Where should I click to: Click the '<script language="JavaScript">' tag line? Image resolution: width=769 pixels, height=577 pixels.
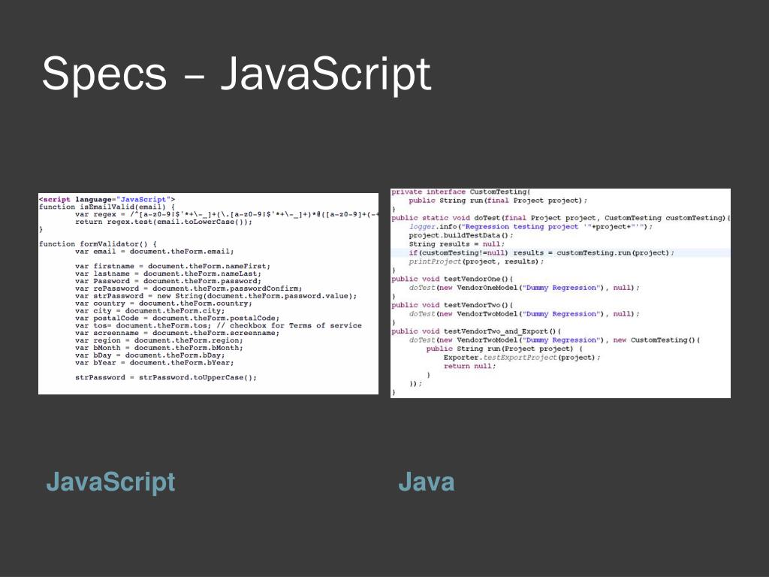107,199
